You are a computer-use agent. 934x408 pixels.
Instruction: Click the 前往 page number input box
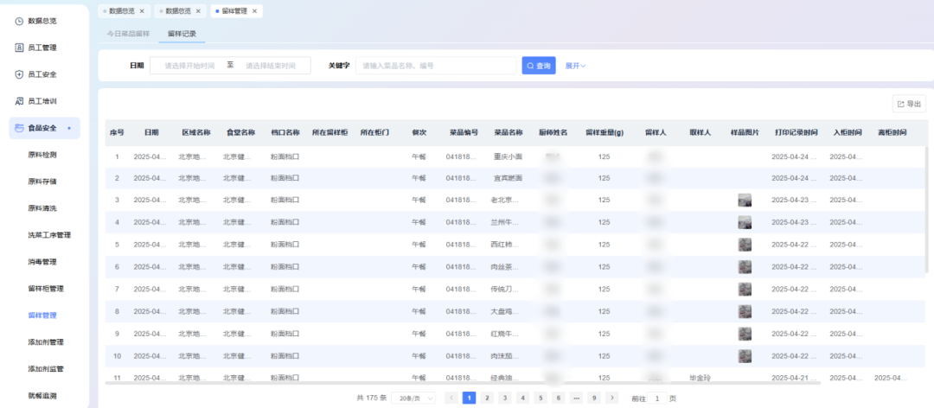click(x=656, y=398)
